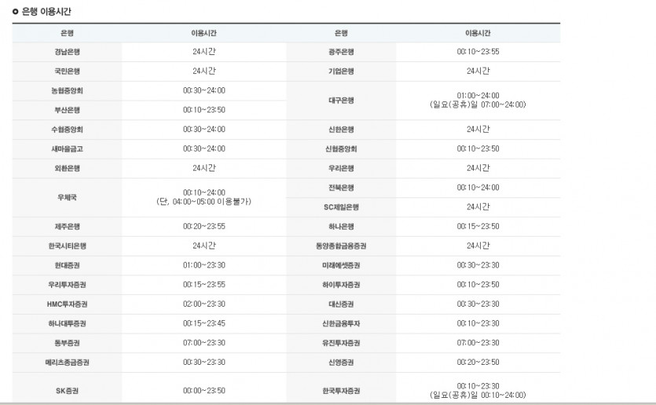The height and width of the screenshot is (405, 656).
Task: Click the 국민은행 bank name cell
Action: [67, 72]
